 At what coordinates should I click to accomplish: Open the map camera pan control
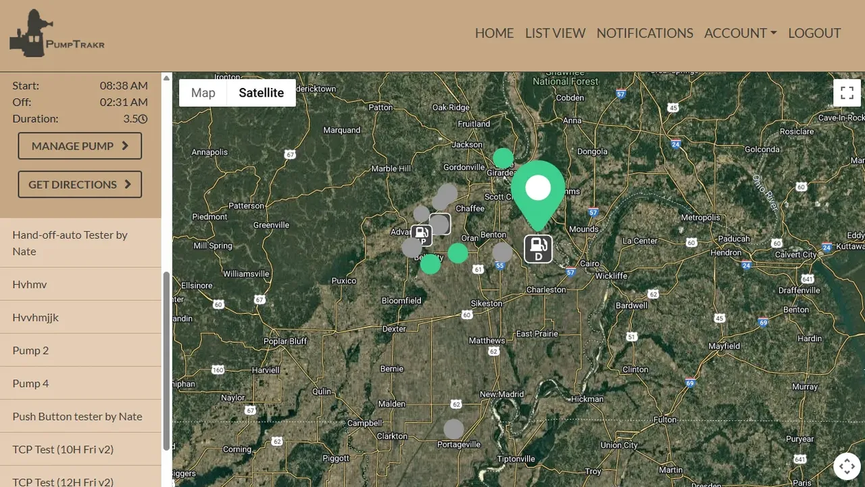[x=847, y=466]
